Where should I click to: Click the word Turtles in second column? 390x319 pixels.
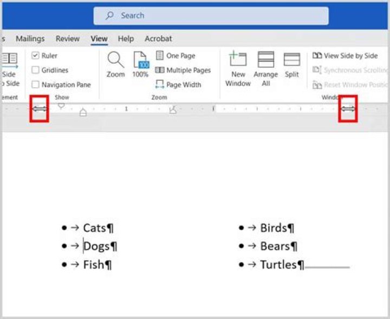tap(278, 264)
